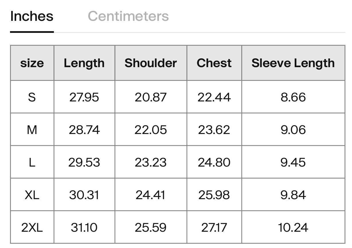Click the 24.80 chest cell
This screenshot has width=352, height=248.
pos(214,162)
